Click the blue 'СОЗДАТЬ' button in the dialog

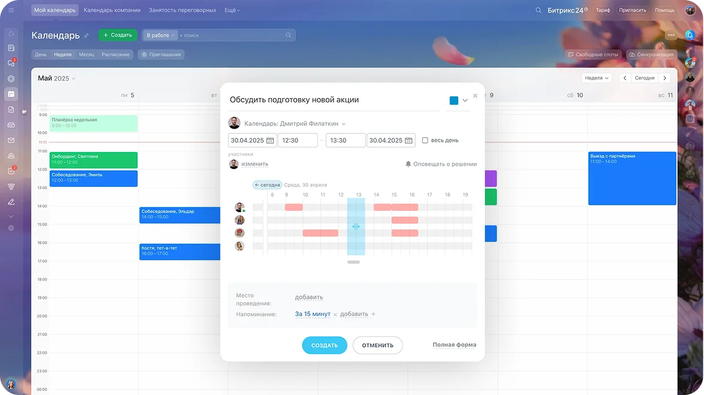pyautogui.click(x=324, y=345)
